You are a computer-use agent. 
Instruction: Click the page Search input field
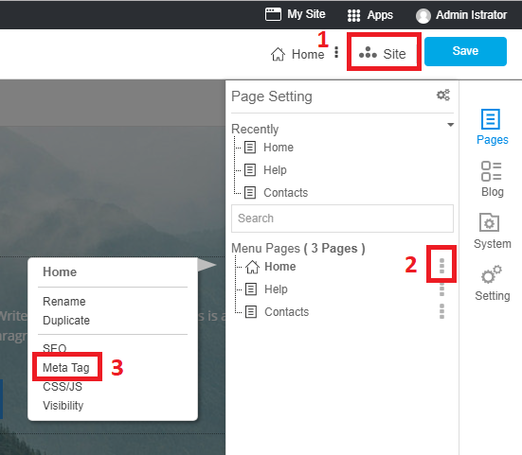(x=342, y=219)
